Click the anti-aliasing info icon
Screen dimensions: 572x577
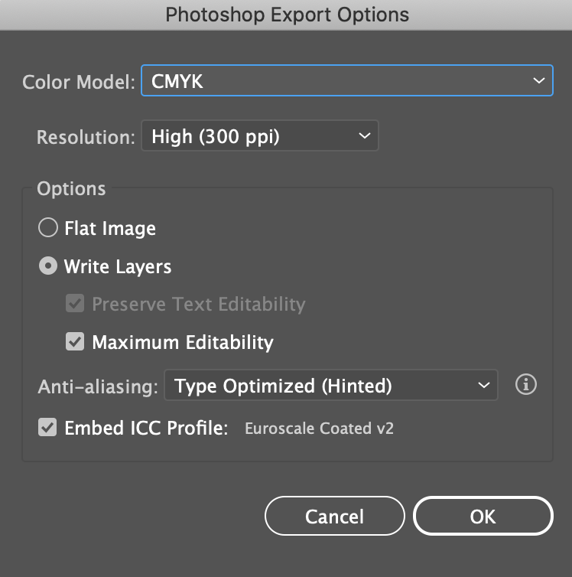525,385
